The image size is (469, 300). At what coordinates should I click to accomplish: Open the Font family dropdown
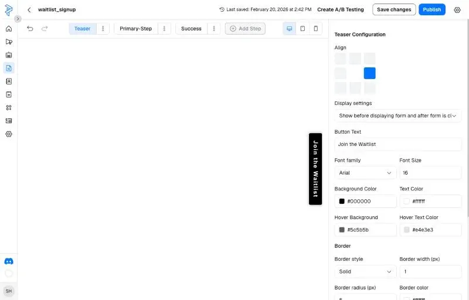[x=365, y=173]
